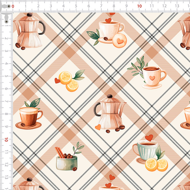Select the top-left moka pot illustration
This screenshot has height=190, width=190.
coord(30,31)
